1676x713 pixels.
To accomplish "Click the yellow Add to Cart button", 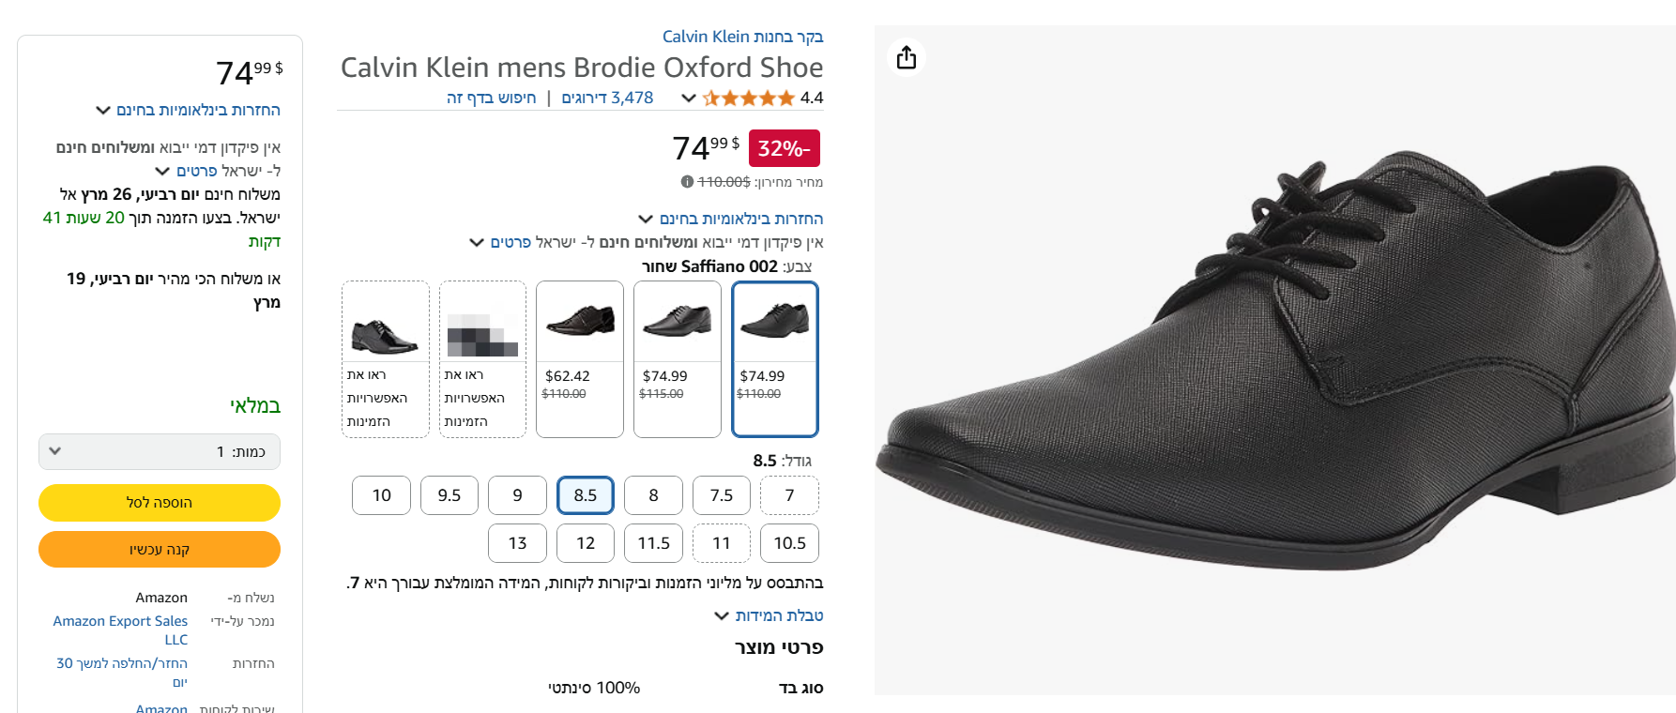I will click(x=160, y=503).
